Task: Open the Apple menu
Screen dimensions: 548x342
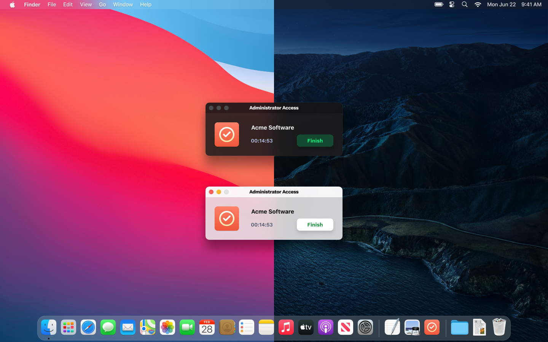Action: [12, 5]
